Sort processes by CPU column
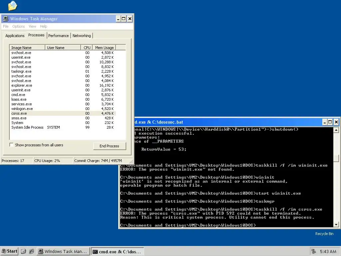This screenshot has height=256, width=341. pos(87,48)
